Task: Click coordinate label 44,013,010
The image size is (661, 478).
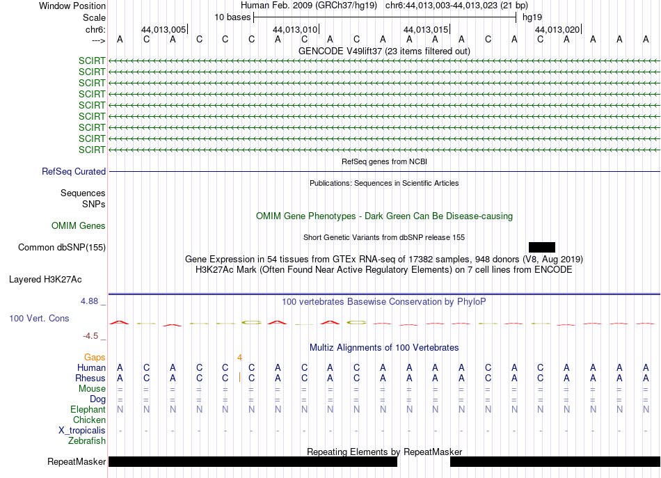Action: pos(295,29)
